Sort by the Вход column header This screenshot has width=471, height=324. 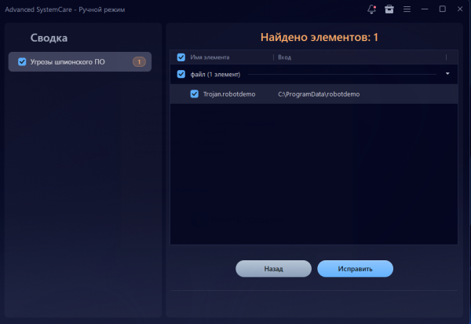[x=284, y=57]
